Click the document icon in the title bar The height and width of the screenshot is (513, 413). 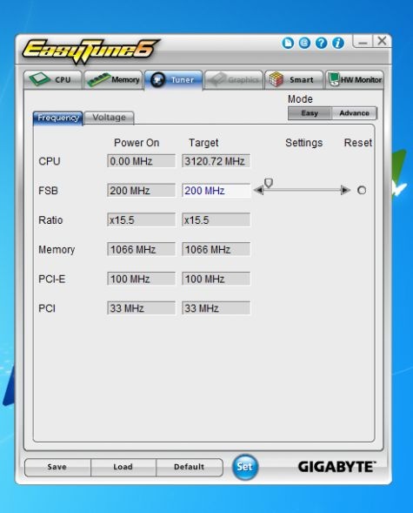[x=288, y=43]
